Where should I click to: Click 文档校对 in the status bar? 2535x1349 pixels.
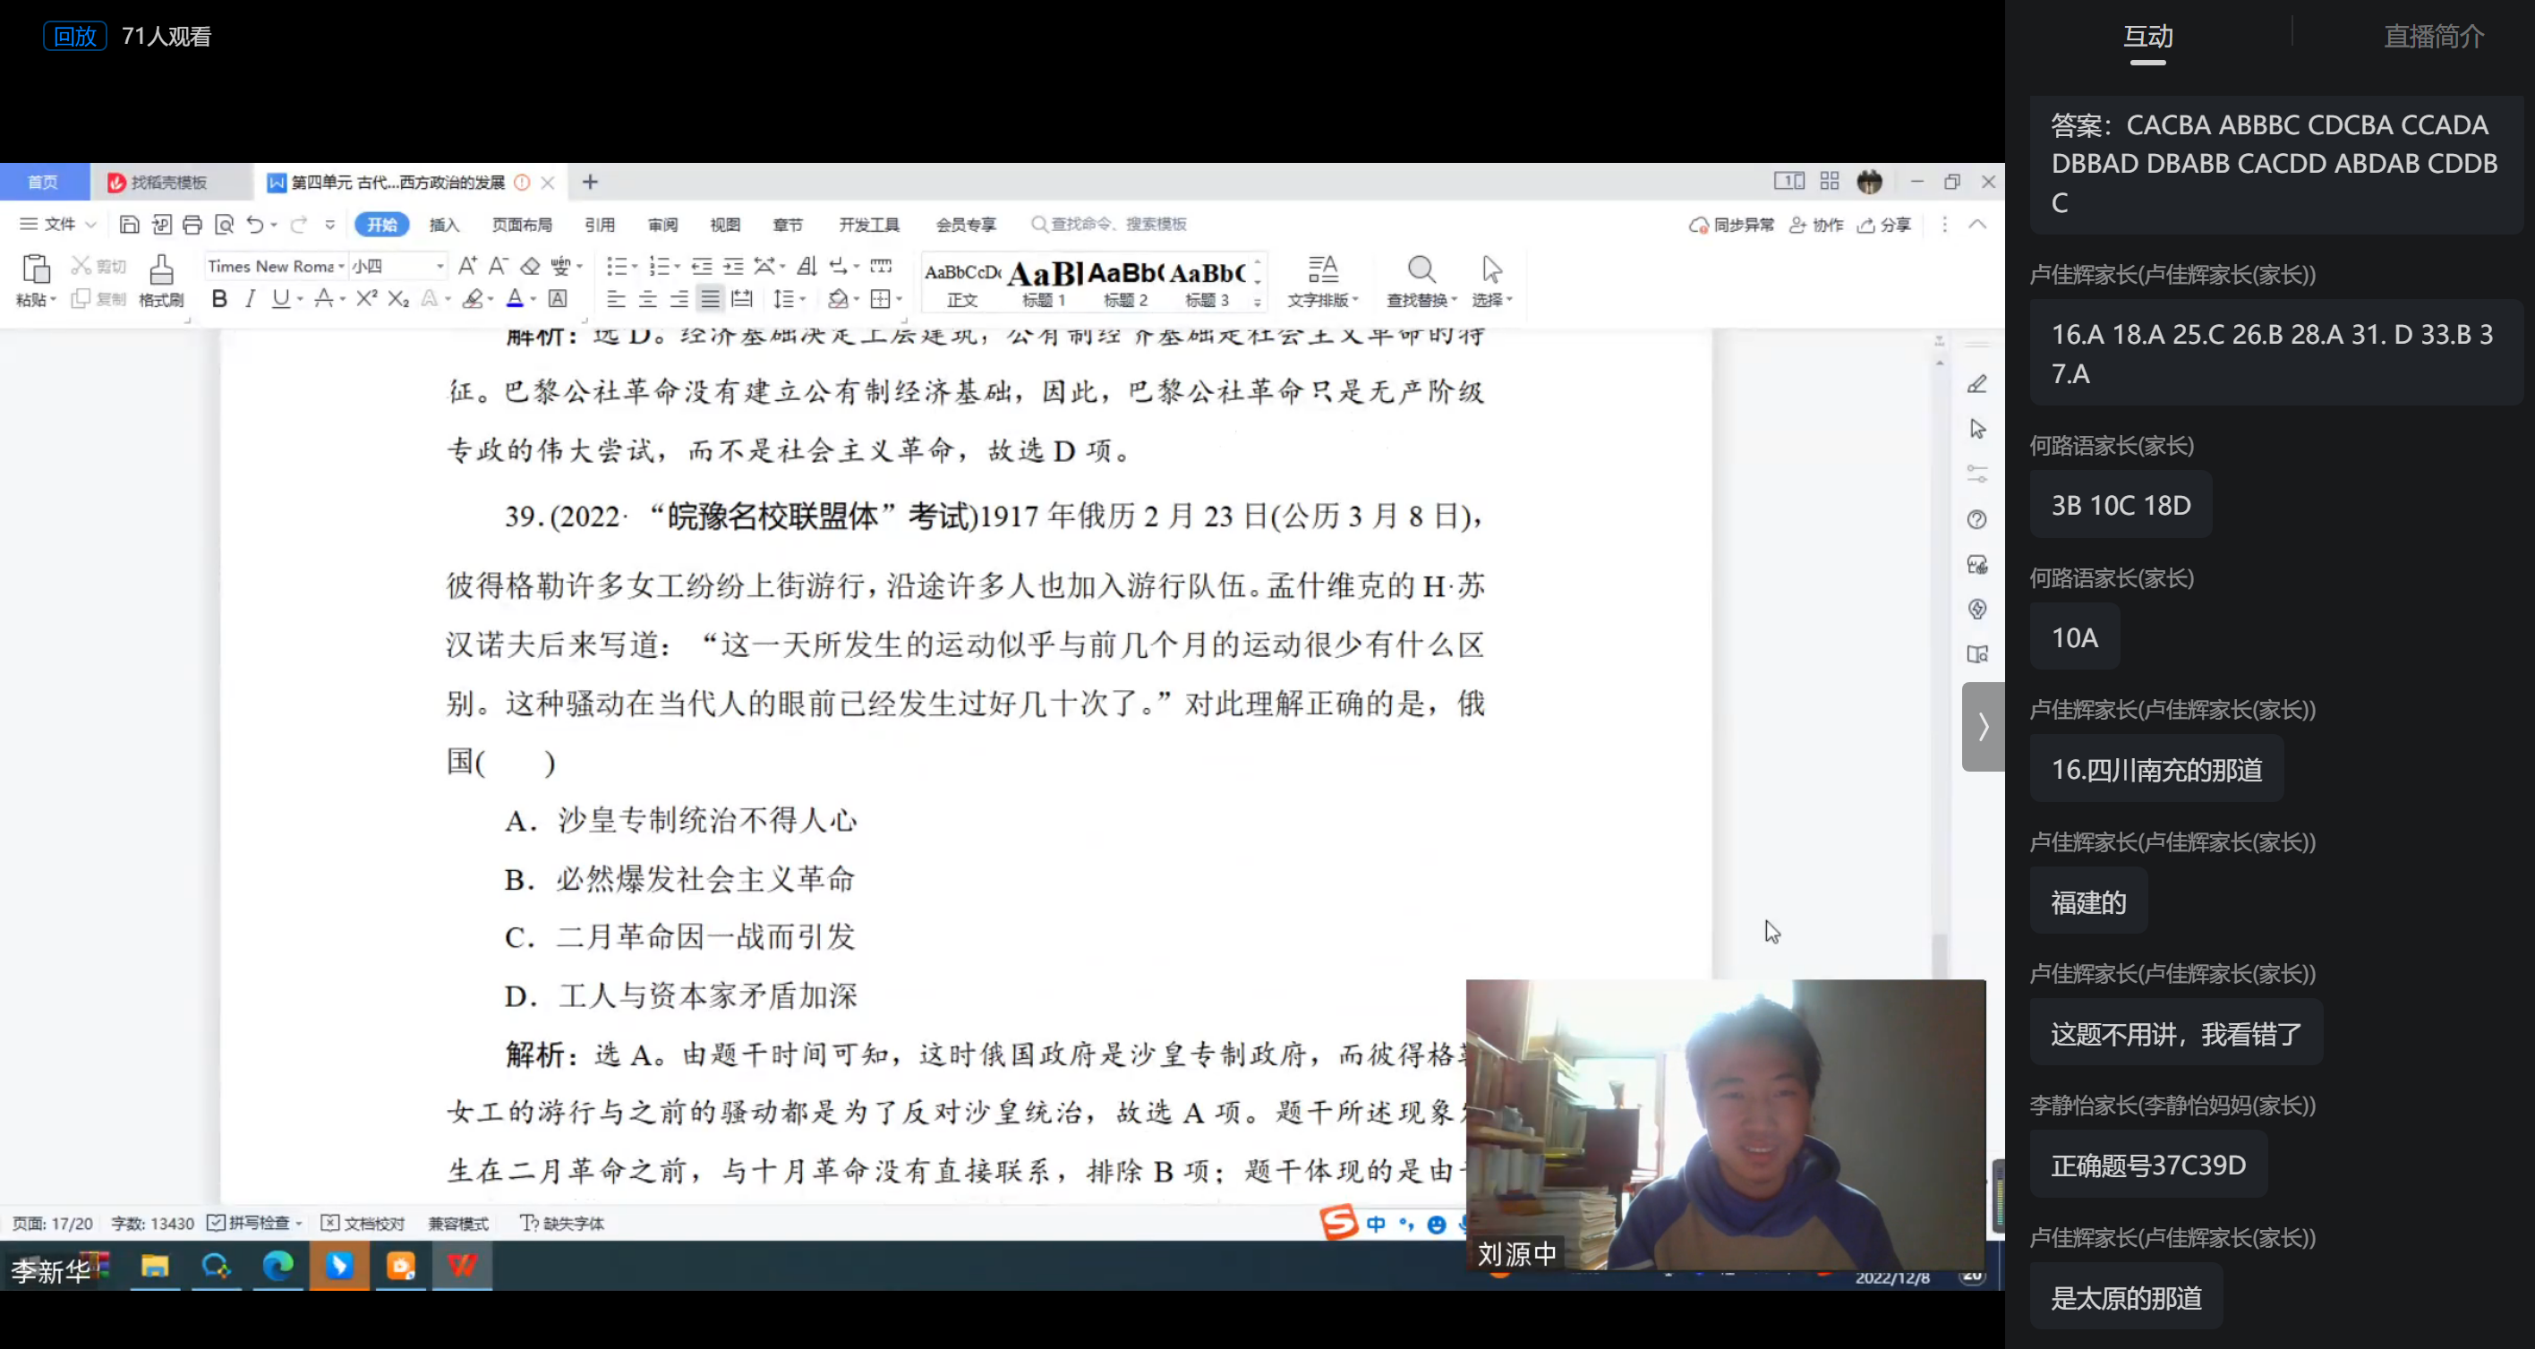(x=363, y=1223)
